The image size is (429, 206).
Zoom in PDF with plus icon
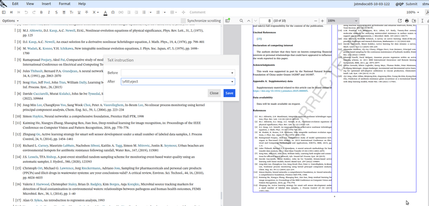point(322,21)
